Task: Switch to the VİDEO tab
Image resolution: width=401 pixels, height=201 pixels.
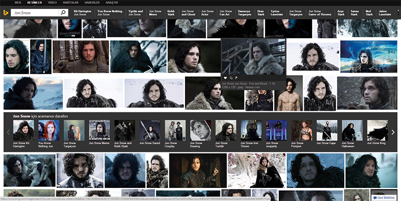Action: tap(52, 3)
